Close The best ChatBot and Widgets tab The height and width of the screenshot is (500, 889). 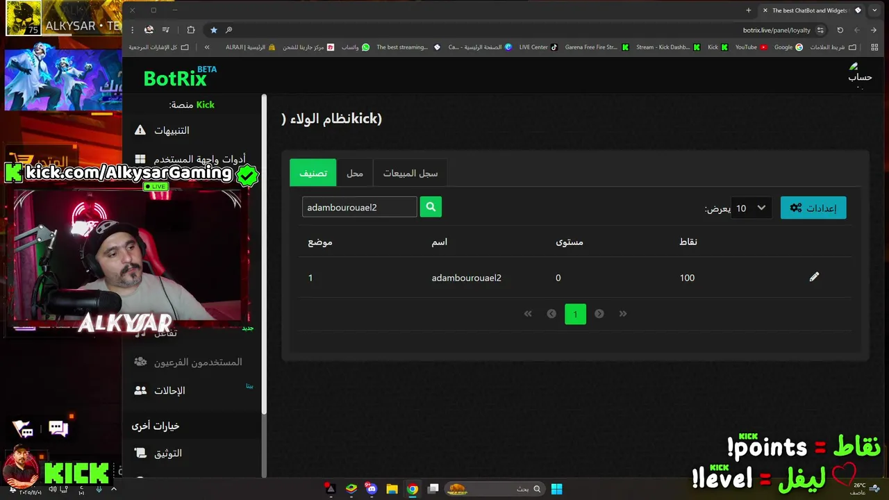(765, 10)
